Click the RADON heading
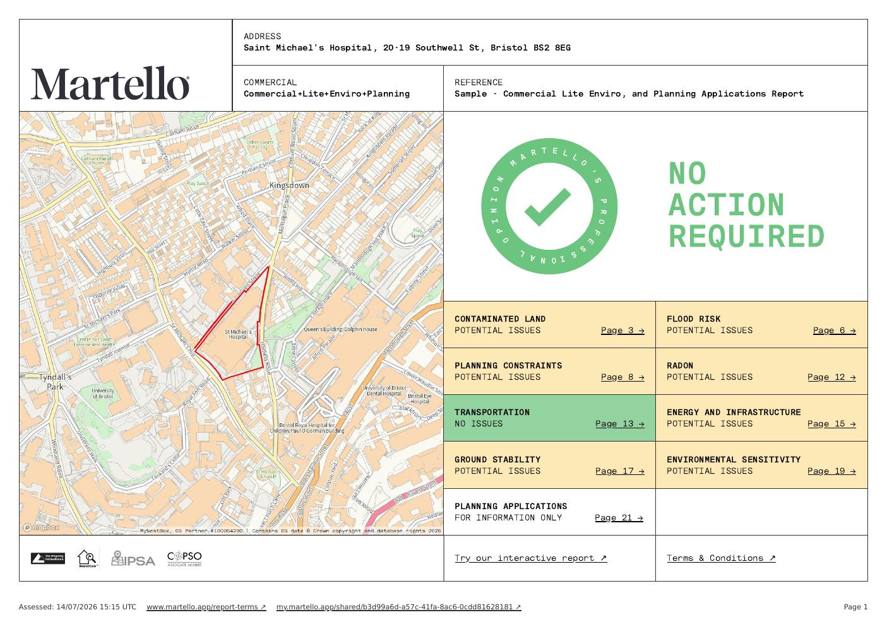Screen dimensions: 887x627 (x=680, y=365)
